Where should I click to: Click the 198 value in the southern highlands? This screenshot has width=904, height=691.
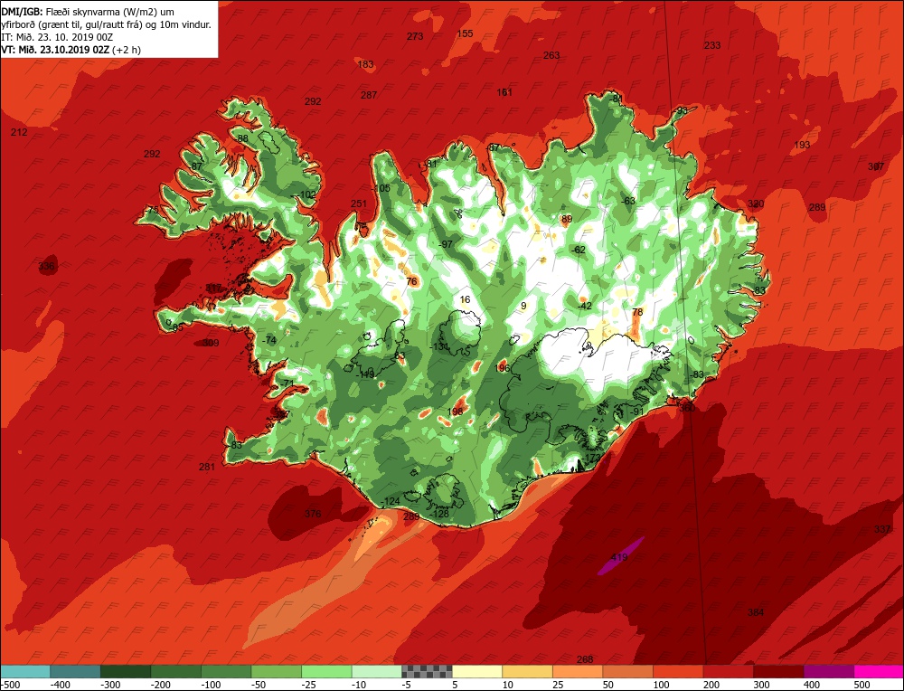tap(456, 412)
